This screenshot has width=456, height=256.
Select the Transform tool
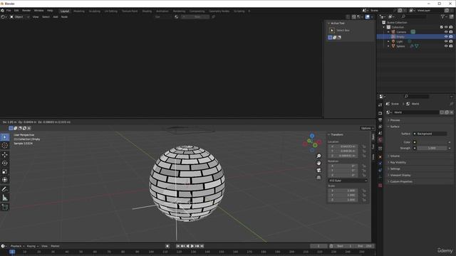click(x=5, y=180)
